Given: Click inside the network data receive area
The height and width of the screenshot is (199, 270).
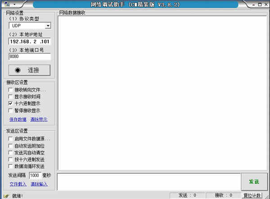Looking at the screenshot, I should [162, 93].
